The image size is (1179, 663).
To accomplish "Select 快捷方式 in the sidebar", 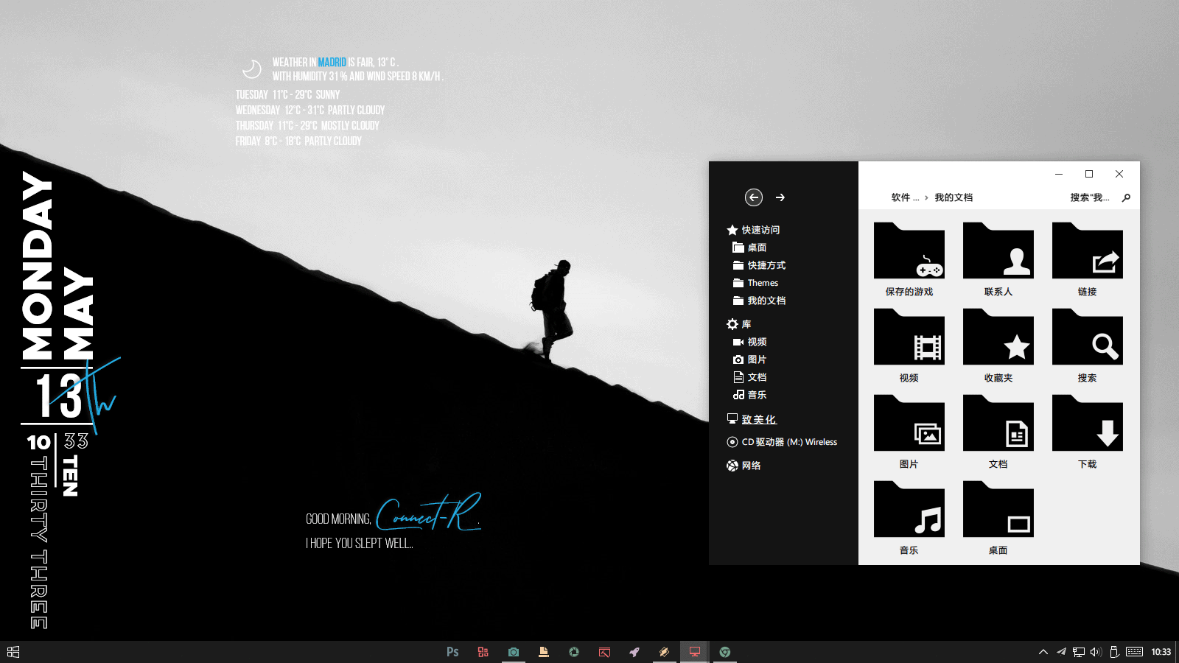I will pyautogui.click(x=759, y=265).
